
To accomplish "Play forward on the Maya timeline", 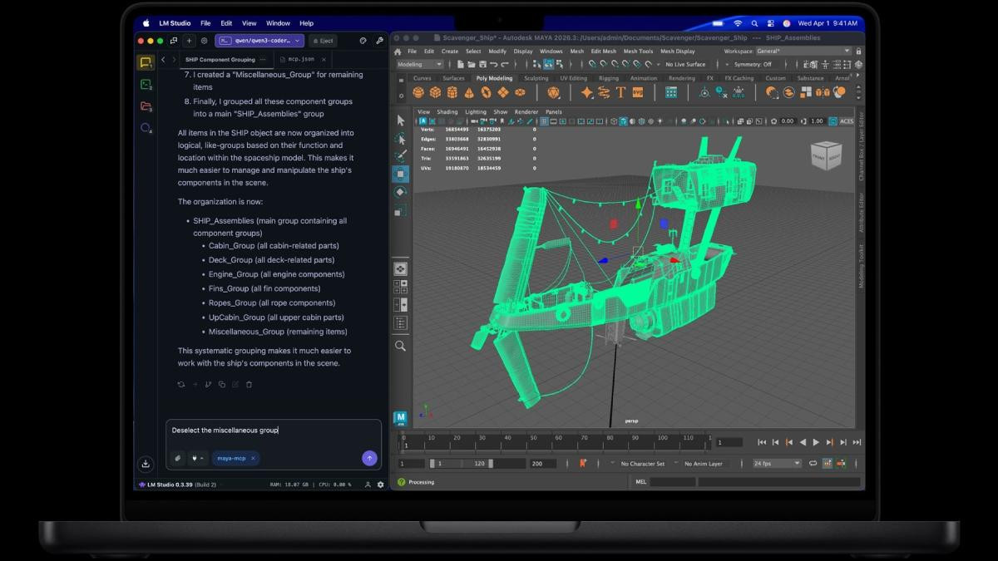I will (x=816, y=442).
